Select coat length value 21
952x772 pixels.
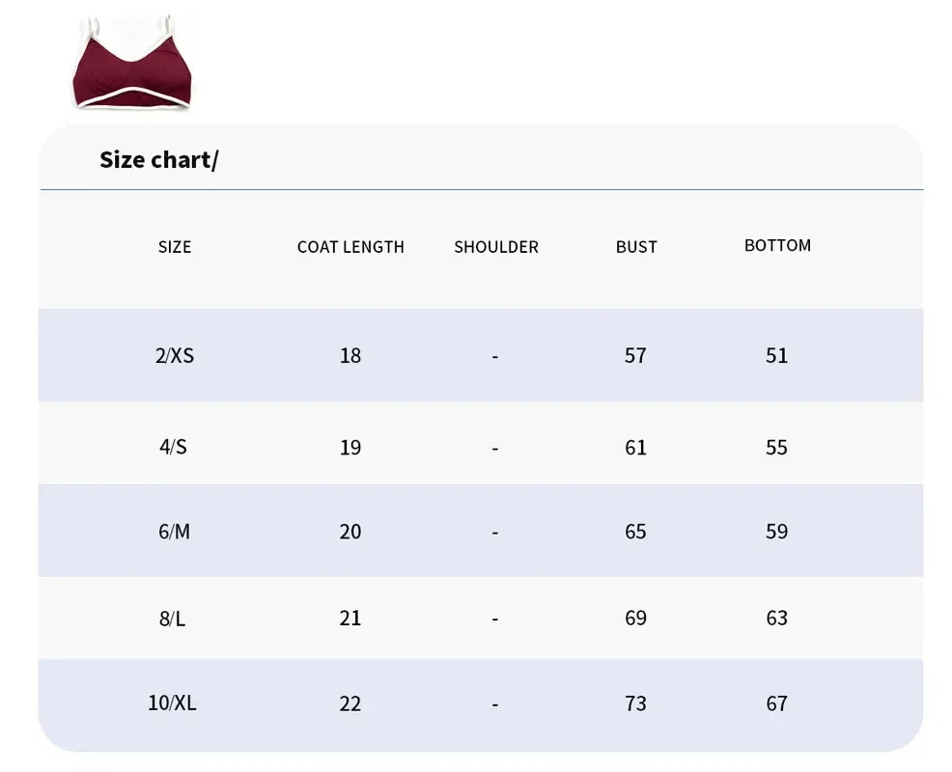[350, 618]
